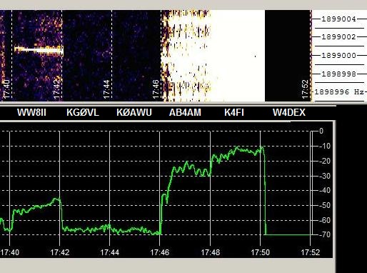Click the 1899004 frequency scale label
367x273 pixels.
(x=338, y=19)
